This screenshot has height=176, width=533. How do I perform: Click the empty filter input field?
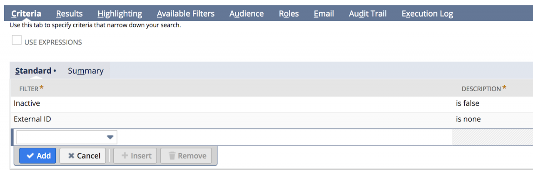pyautogui.click(x=60, y=137)
